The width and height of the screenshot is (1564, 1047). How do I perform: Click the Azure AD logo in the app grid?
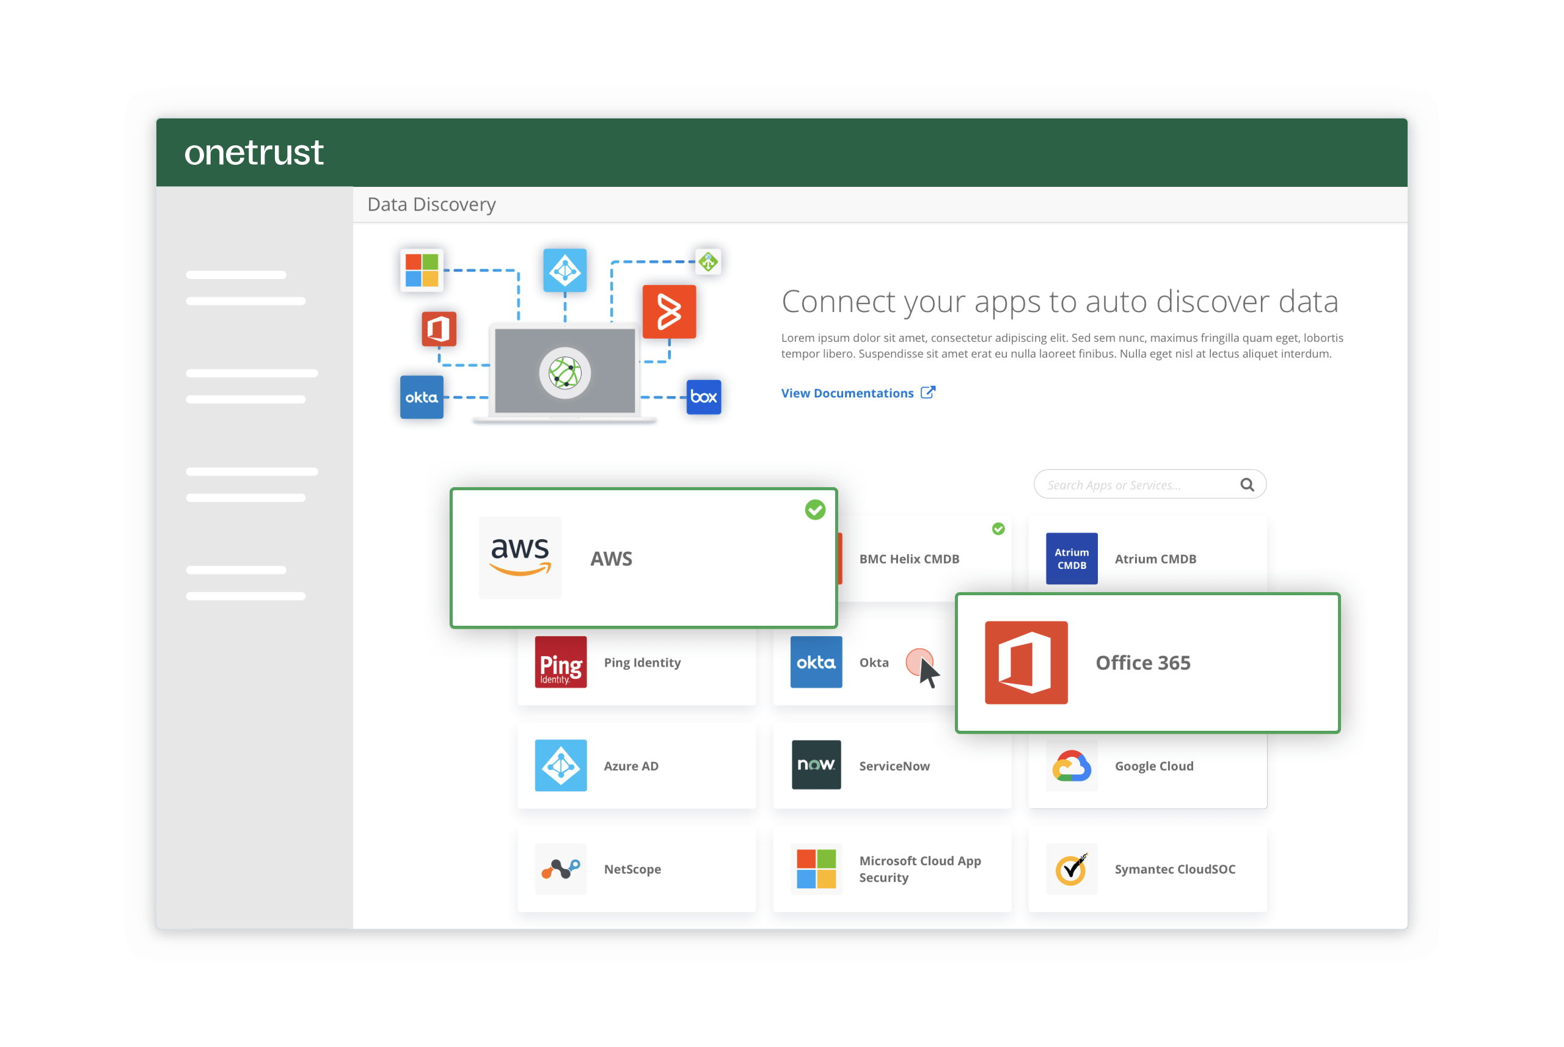[560, 765]
